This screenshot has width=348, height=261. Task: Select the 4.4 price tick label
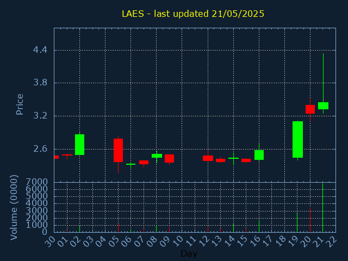[x=40, y=49]
